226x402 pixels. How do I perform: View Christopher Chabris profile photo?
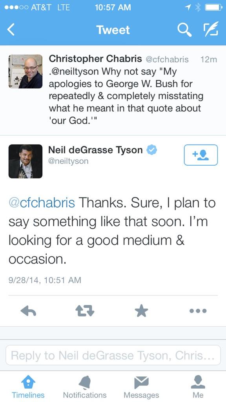point(26,71)
